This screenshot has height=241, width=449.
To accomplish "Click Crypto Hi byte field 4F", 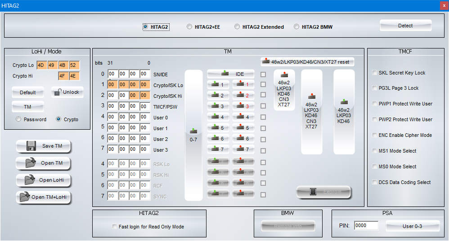I will point(63,76).
